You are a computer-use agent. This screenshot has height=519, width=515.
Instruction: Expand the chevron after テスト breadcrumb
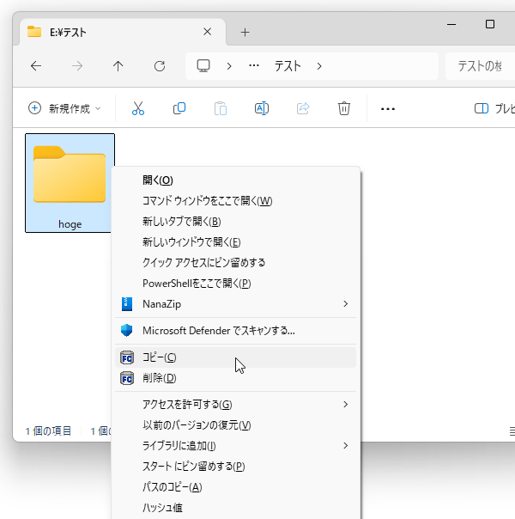[x=319, y=66]
